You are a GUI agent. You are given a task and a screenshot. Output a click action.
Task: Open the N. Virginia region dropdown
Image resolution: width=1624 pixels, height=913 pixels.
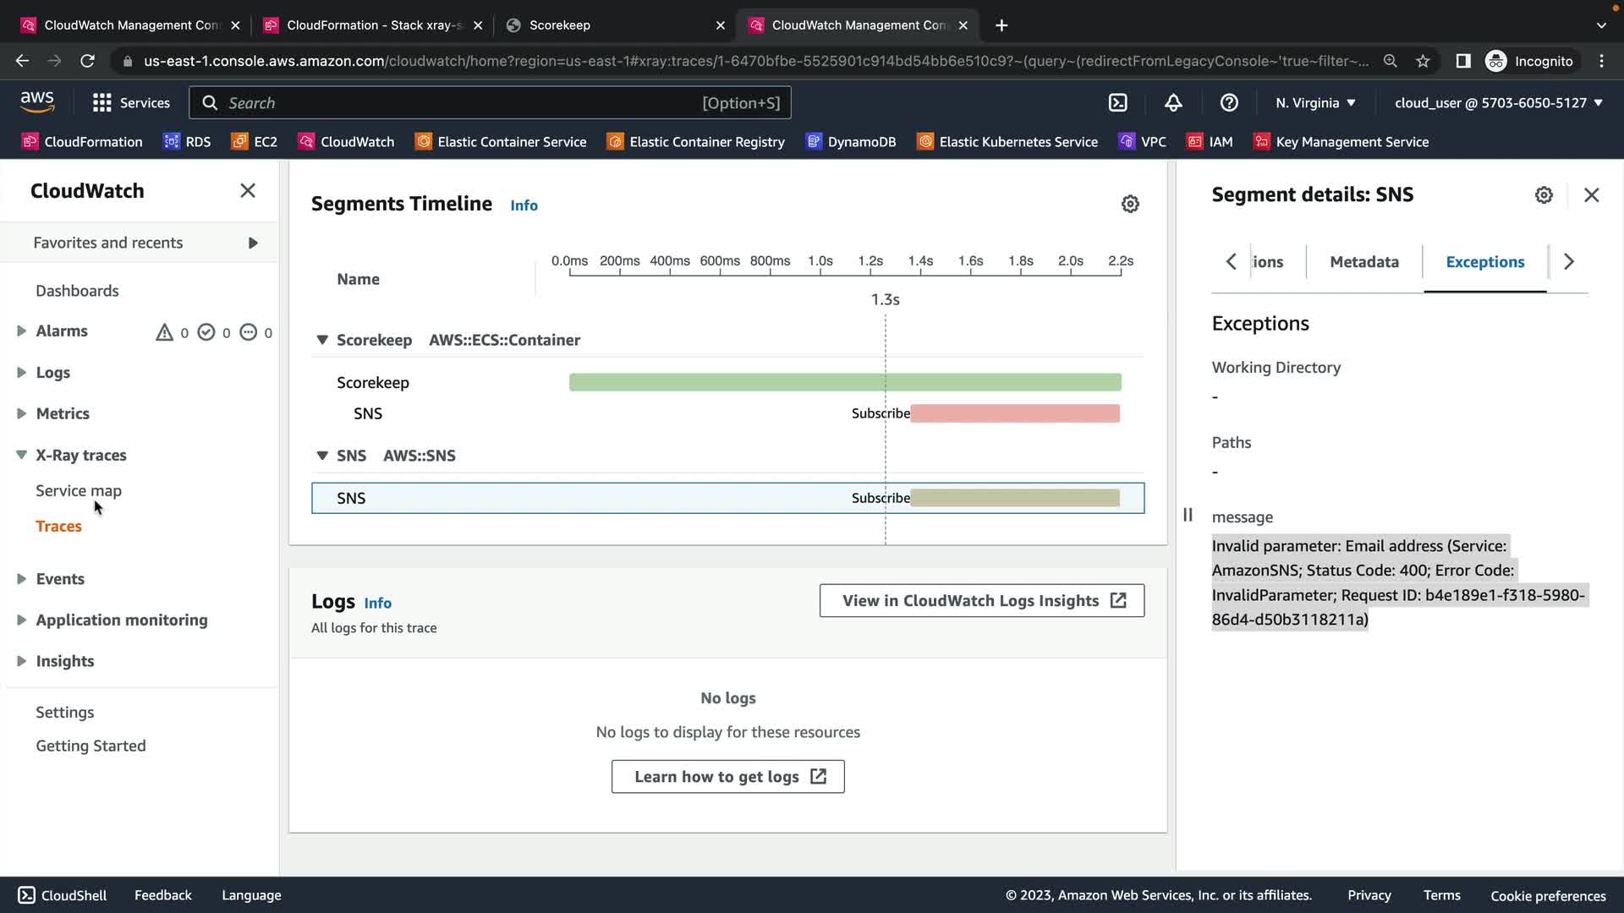click(1315, 102)
